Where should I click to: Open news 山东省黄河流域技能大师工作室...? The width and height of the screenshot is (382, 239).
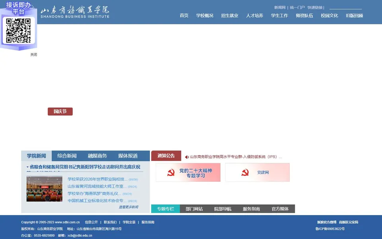[x=97, y=186]
